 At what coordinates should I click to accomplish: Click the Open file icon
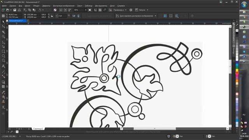(x=8, y=10)
